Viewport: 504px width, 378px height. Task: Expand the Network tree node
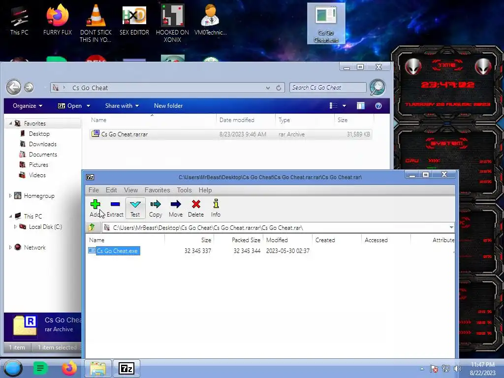[10, 247]
